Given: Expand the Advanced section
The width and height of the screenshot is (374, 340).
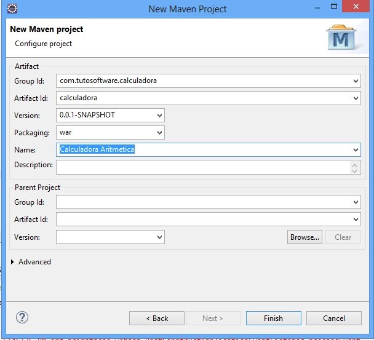Looking at the screenshot, I should [12, 262].
